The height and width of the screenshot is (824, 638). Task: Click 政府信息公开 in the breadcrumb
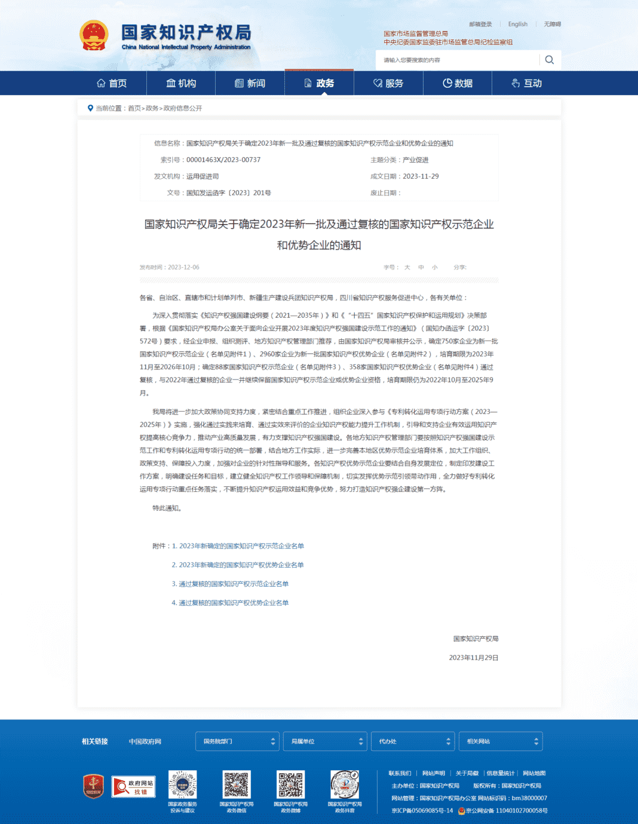(x=183, y=108)
